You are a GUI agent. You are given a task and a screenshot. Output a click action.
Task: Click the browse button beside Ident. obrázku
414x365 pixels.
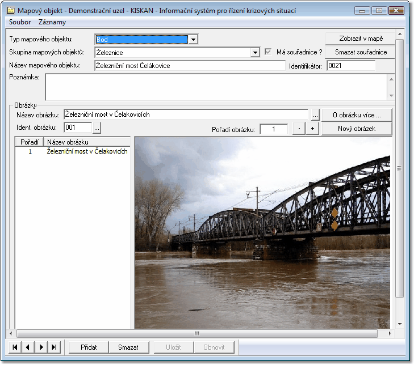tap(97, 128)
